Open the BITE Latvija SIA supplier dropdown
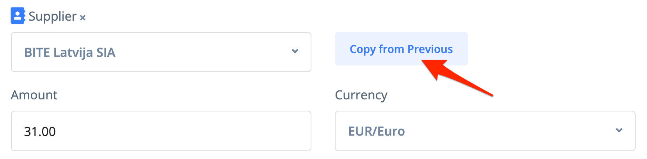647x159 pixels. tap(161, 52)
